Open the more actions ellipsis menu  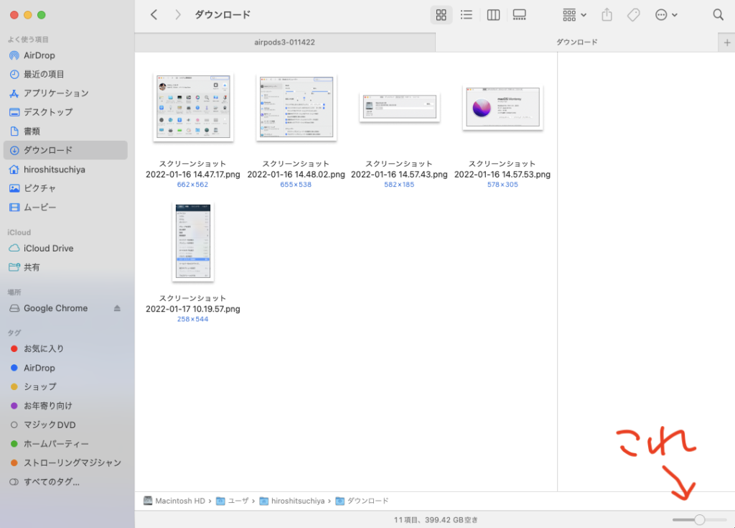click(x=664, y=14)
